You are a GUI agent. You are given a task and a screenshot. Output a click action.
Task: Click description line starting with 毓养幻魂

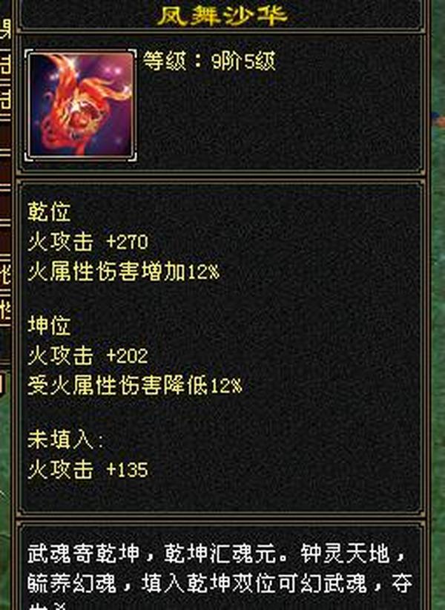click(x=220, y=584)
